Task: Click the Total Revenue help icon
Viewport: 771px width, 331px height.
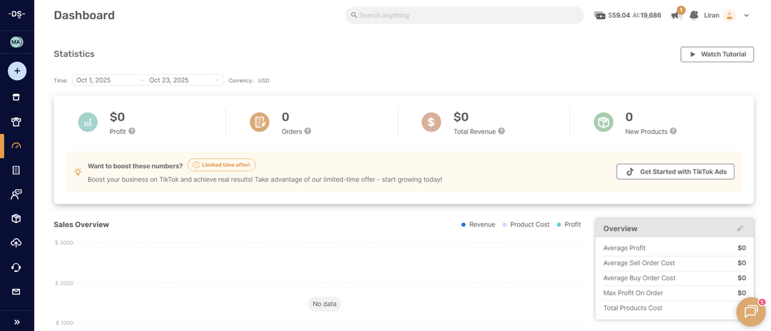Action: [x=501, y=131]
